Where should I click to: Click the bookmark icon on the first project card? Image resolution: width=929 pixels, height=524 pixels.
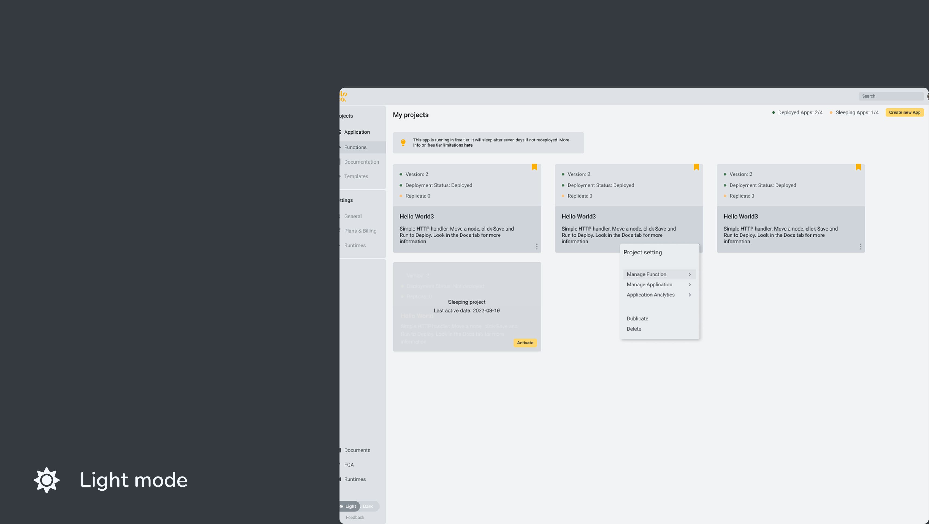click(x=534, y=167)
